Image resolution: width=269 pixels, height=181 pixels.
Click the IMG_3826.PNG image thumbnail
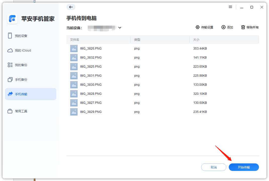[74, 49]
